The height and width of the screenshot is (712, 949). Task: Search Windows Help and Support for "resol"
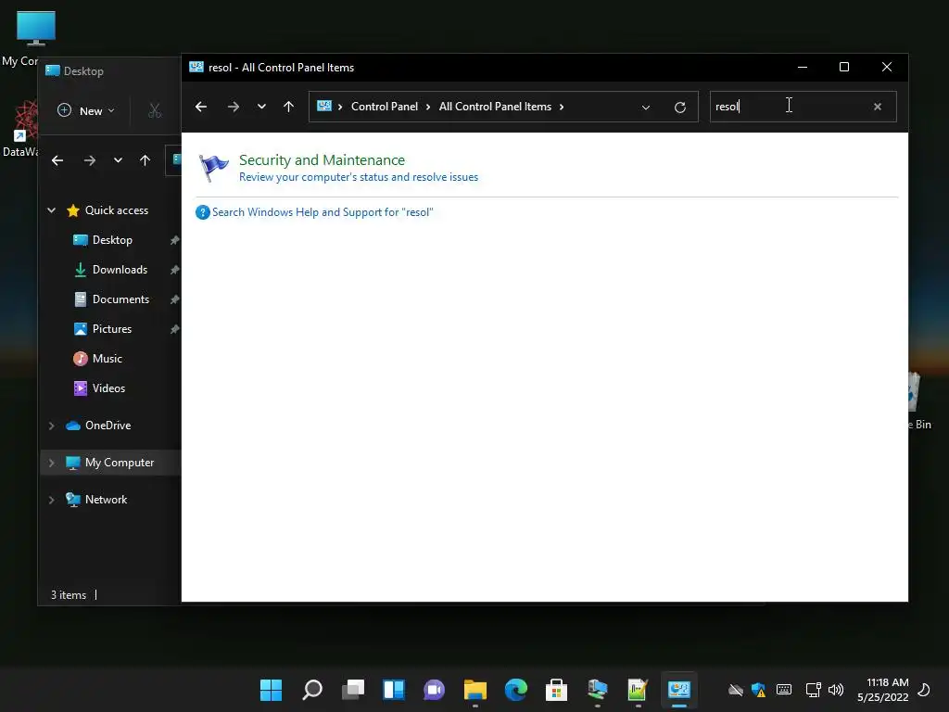click(x=323, y=212)
